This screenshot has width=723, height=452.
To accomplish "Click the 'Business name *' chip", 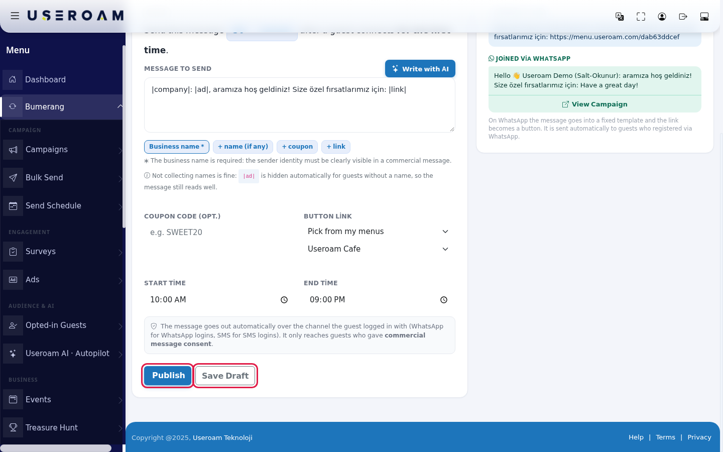I will [177, 147].
